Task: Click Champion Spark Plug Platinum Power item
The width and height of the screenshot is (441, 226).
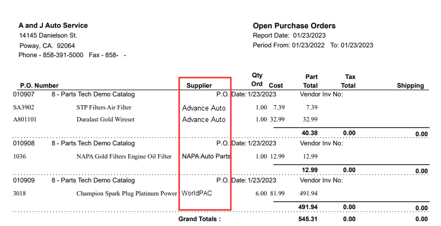Action: point(127,193)
